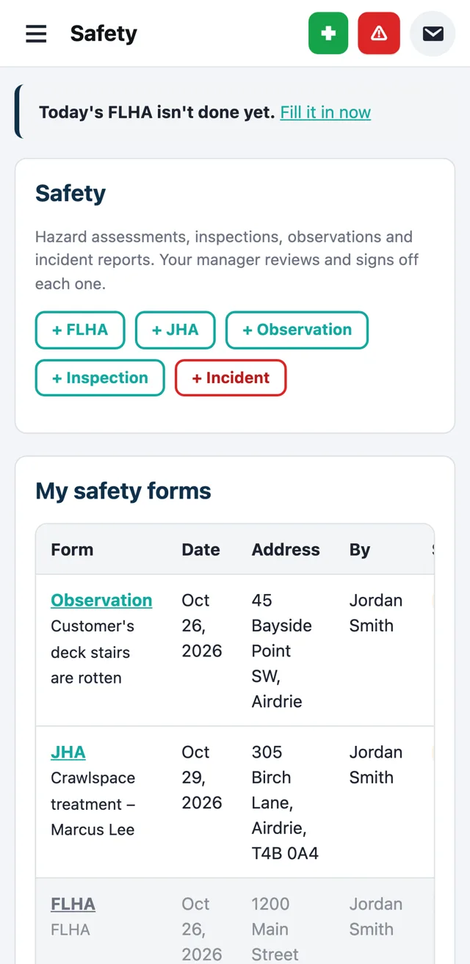Select Jordan Smith in the Observation row
Viewport: 470px width, 964px height.
click(x=376, y=613)
